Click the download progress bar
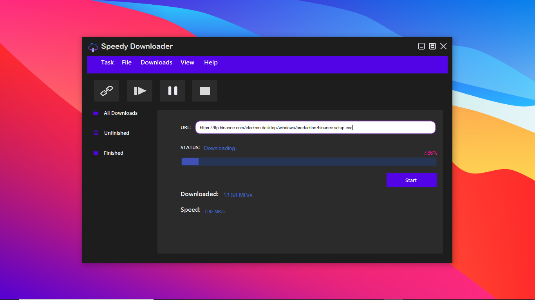 309,161
